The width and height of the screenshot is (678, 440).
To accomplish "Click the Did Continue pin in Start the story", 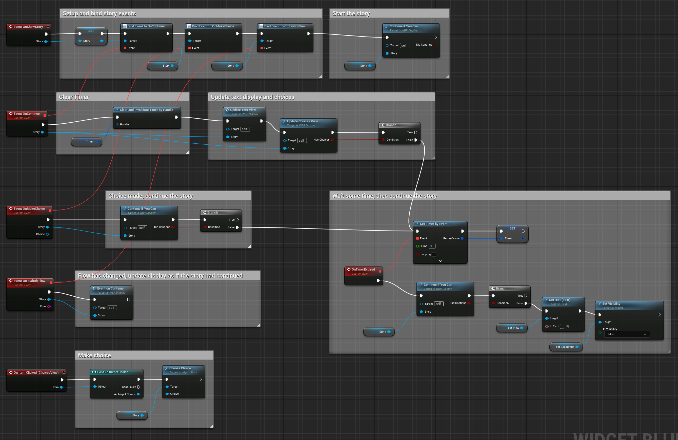I will (435, 45).
